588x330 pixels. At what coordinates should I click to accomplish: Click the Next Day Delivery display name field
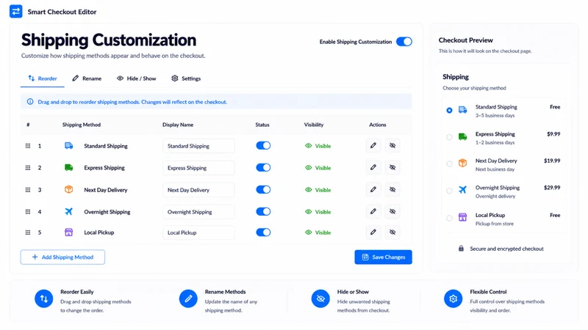pos(198,190)
